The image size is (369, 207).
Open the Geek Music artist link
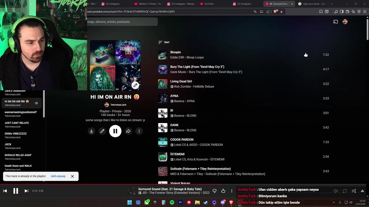click(178, 72)
